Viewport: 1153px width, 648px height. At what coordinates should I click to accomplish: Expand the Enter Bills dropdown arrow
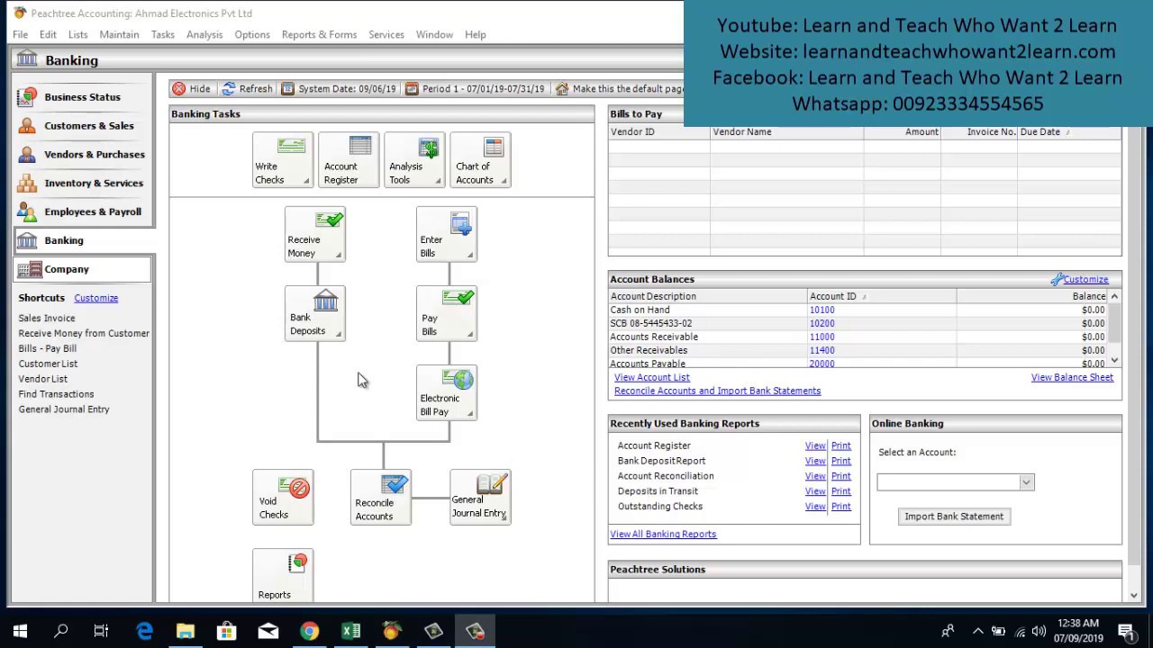pyautogui.click(x=470, y=255)
